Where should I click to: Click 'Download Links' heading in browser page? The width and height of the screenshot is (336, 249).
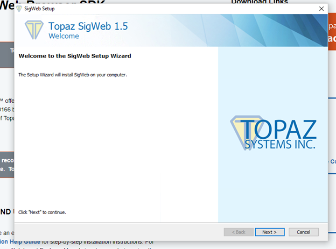[x=260, y=2]
